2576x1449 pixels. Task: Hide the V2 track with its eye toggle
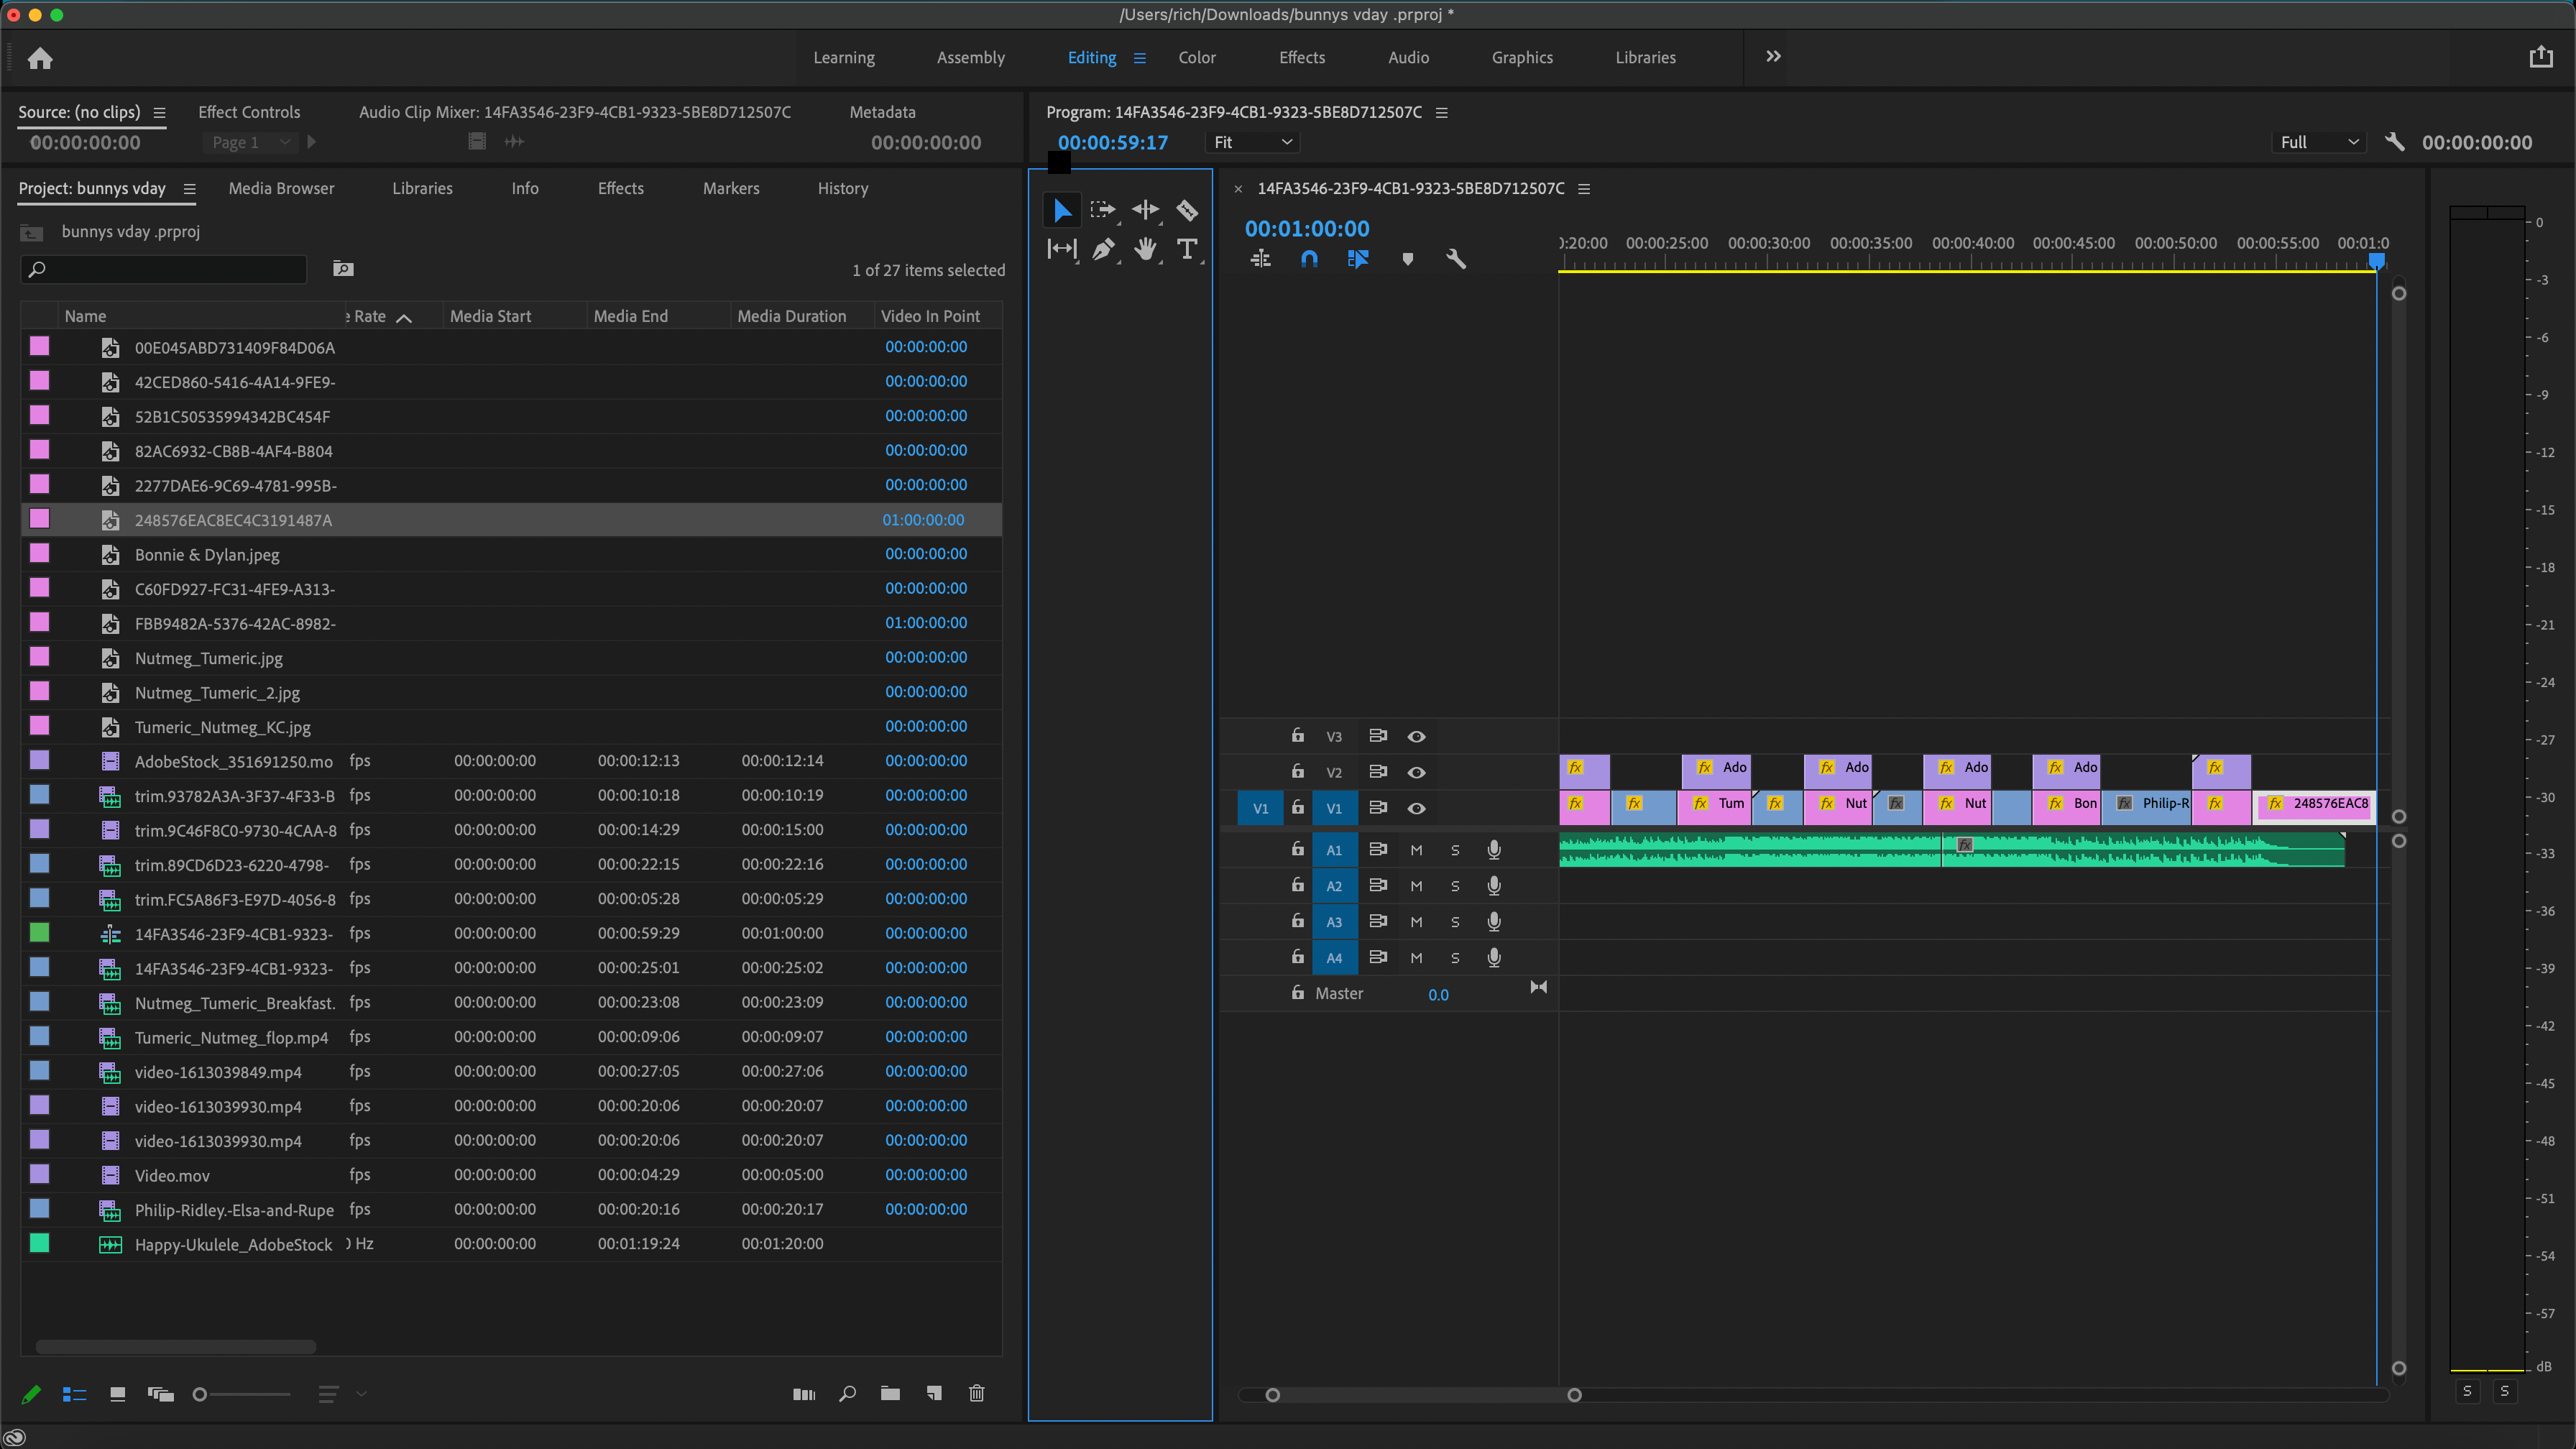click(1416, 771)
